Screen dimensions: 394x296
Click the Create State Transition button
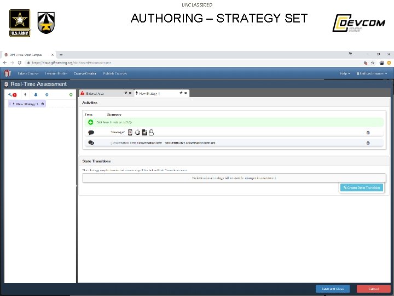click(x=362, y=187)
